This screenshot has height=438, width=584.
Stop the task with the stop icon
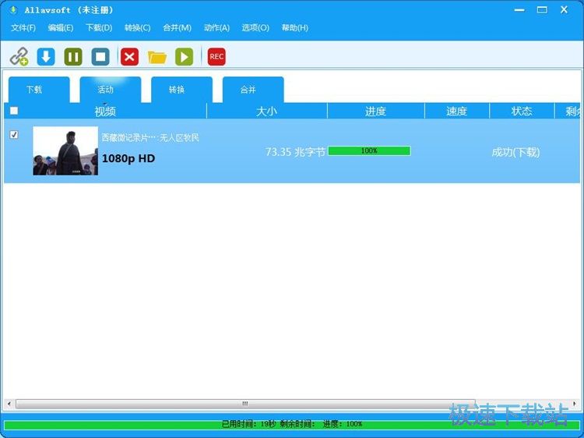(100, 56)
